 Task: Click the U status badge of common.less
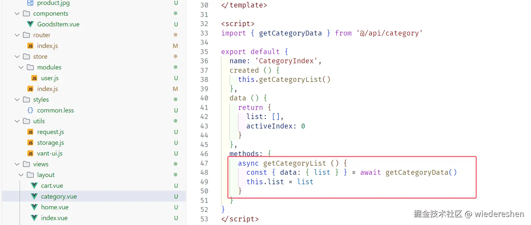coord(176,110)
